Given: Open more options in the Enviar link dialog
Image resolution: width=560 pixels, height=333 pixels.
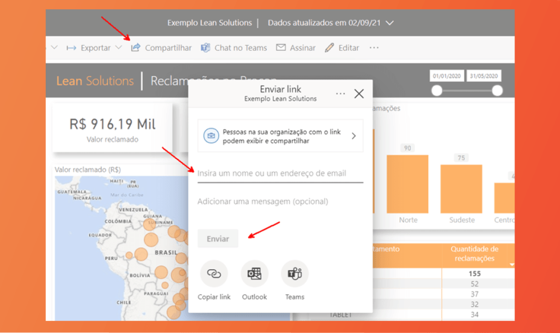Looking at the screenshot, I should pos(340,94).
